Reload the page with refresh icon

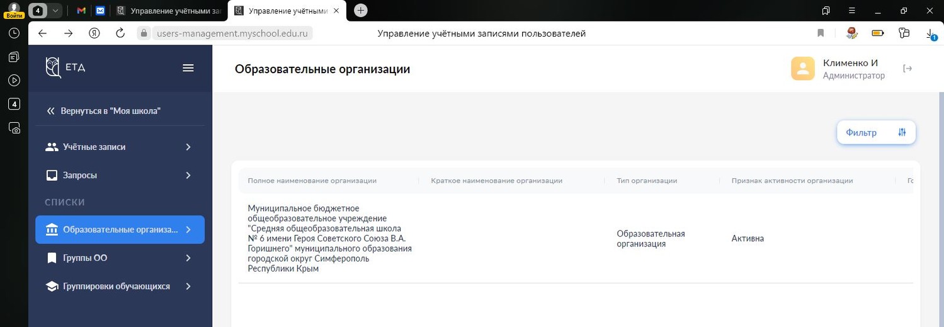(120, 33)
